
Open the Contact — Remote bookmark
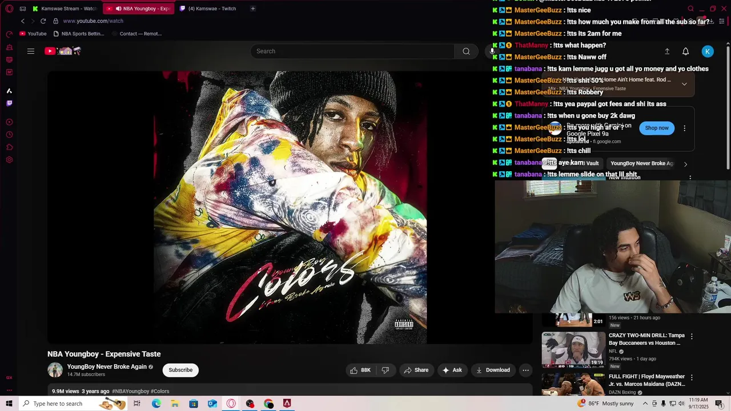click(x=136, y=34)
